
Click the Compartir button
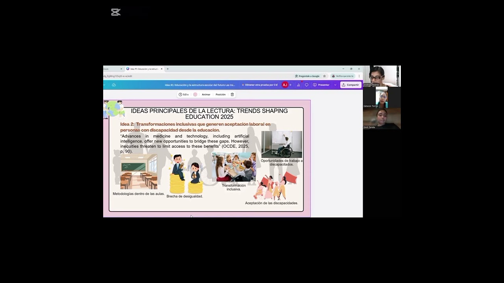[350, 85]
